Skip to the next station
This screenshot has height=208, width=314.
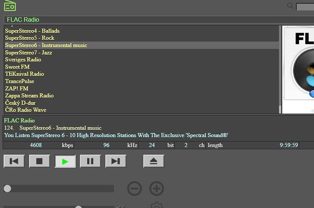point(116,161)
